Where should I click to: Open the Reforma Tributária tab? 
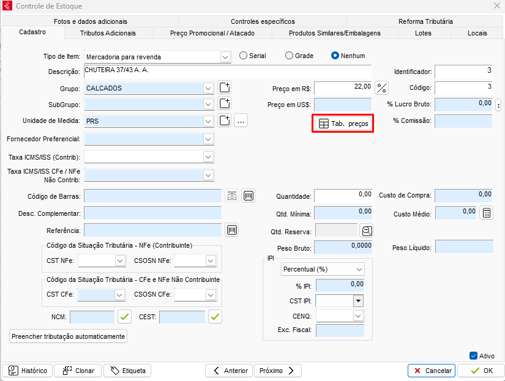click(x=425, y=21)
